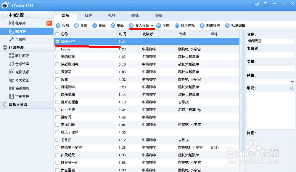Toggle the header select-all checkbox next to 名称
This screenshot has width=296, height=172.
(x=57, y=34)
